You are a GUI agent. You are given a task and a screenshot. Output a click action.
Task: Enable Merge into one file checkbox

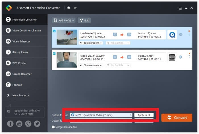coord(53,127)
